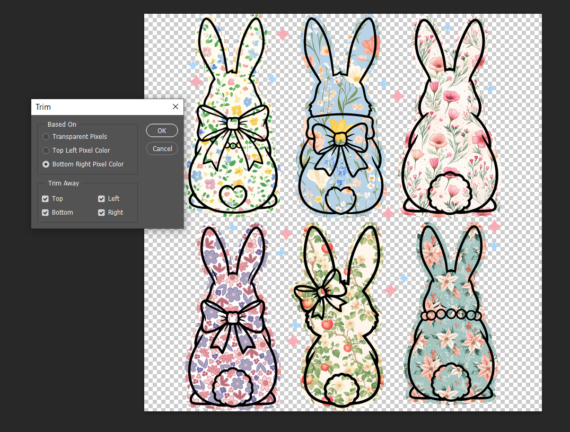Screen dimensions: 570x432
Task: Cancel the Trim operation
Action: 162,148
